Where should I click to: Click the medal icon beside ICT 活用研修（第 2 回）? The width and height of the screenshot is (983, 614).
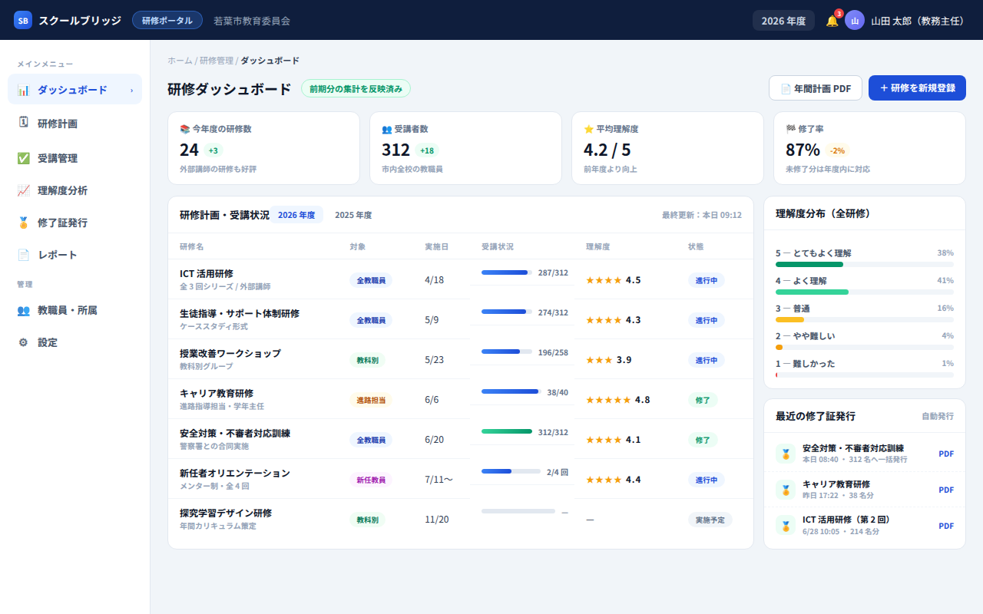coord(786,526)
